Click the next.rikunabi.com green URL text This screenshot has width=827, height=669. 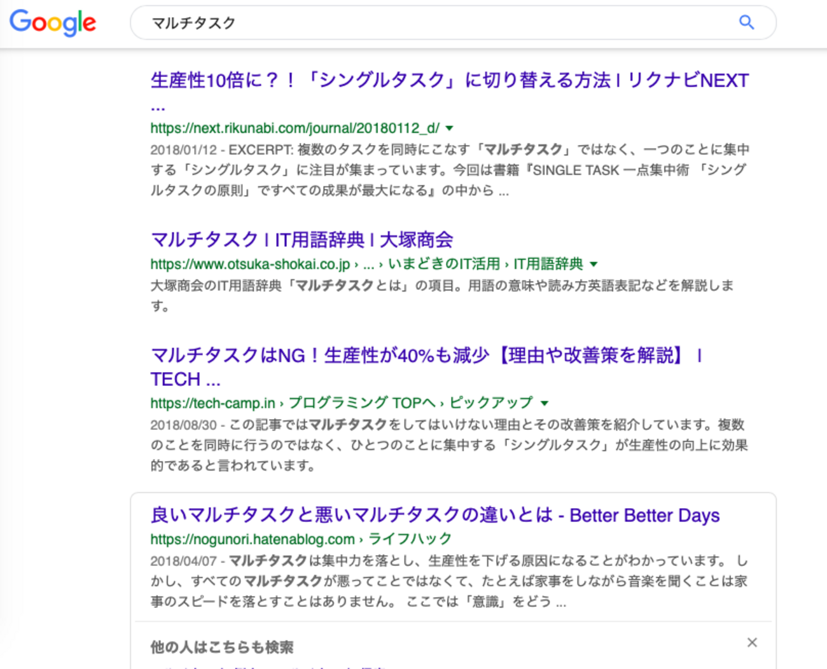click(x=295, y=128)
